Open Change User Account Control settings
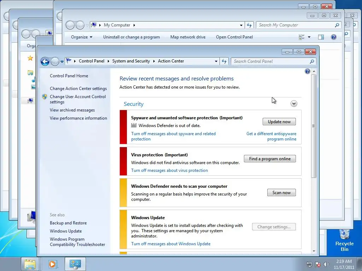Screen dimensions: 362x271 tap(78, 99)
